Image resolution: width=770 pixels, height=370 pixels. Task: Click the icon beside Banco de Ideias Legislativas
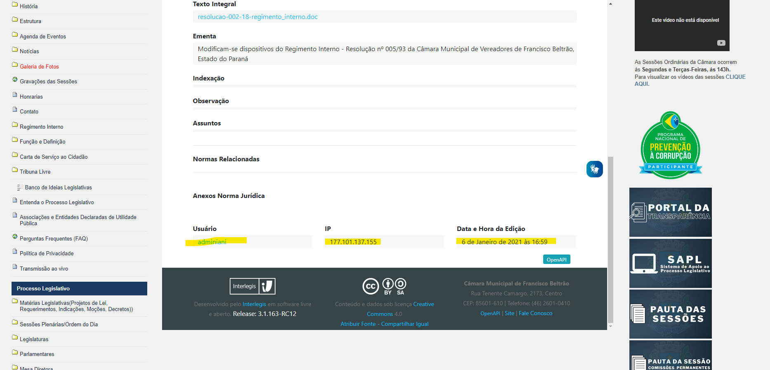tap(20, 187)
